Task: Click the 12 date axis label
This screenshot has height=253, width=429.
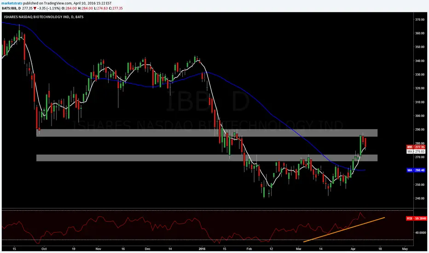Action: [x=271, y=249]
